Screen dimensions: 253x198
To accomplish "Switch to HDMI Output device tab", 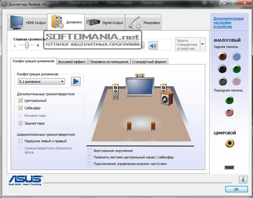I will coord(27,22).
